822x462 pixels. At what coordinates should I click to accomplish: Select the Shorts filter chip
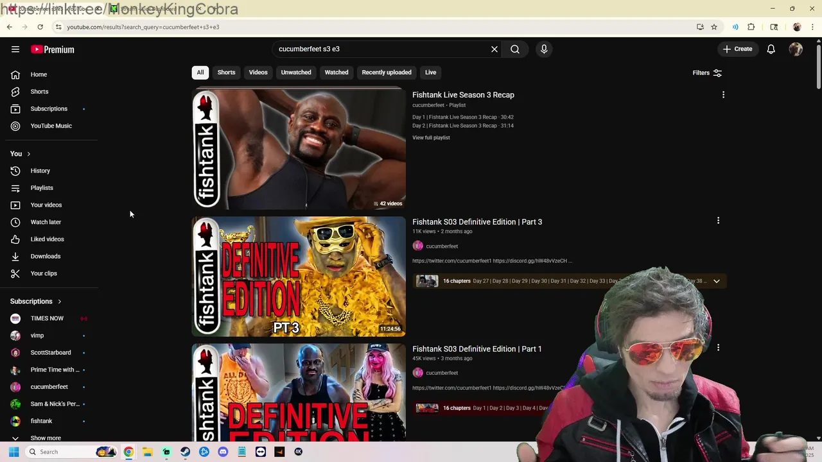tap(226, 73)
